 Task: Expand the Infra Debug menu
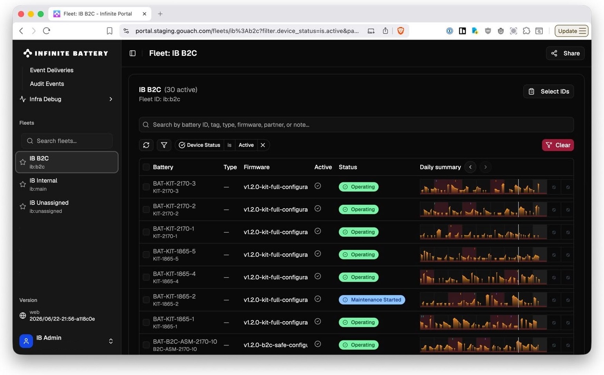[x=67, y=99]
